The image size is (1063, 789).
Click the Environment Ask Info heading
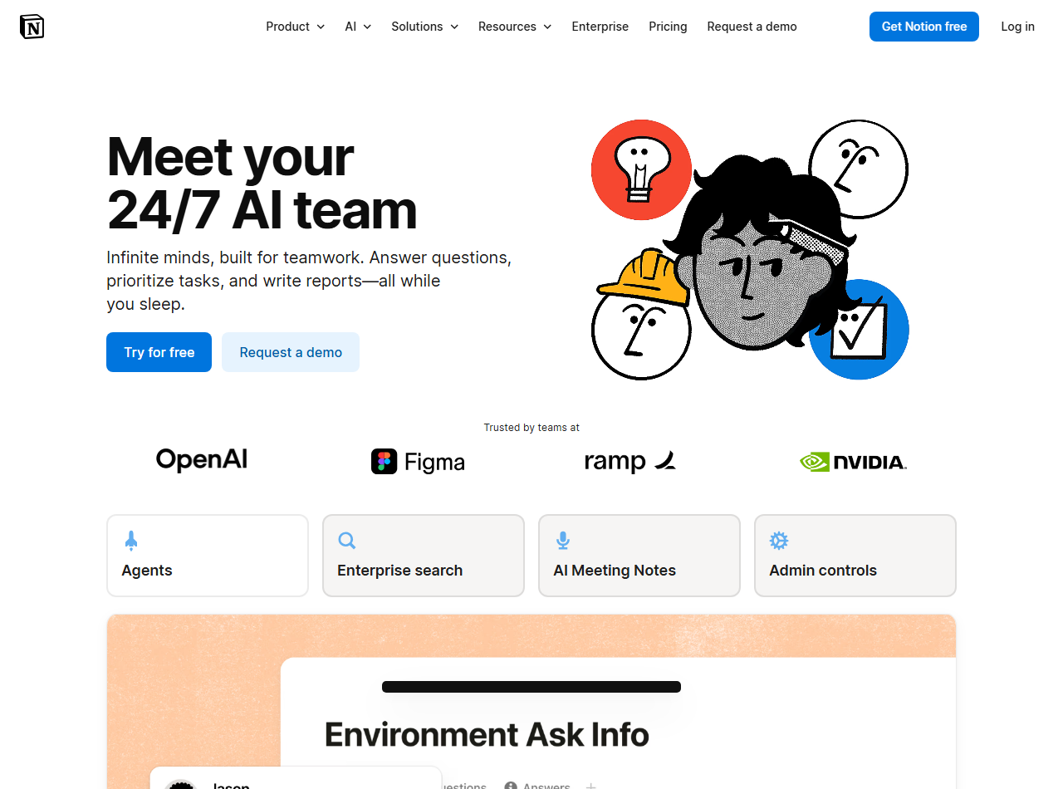click(487, 735)
